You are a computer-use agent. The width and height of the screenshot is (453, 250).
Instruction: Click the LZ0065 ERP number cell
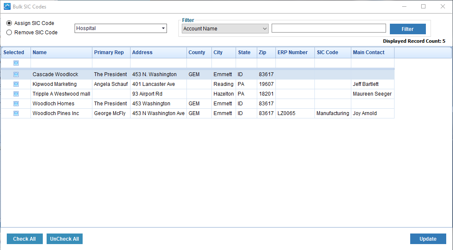[295, 113]
